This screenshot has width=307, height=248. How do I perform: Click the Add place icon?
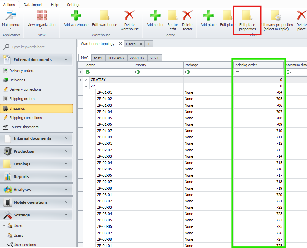[208, 15]
